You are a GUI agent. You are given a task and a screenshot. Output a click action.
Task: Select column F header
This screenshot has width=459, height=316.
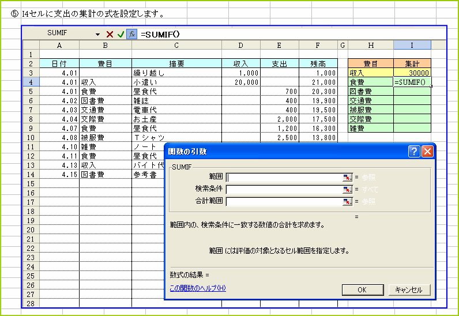tap(318, 45)
